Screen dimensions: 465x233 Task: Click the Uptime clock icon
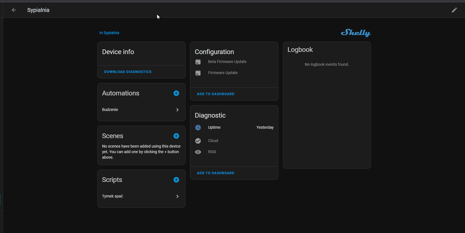pos(198,128)
